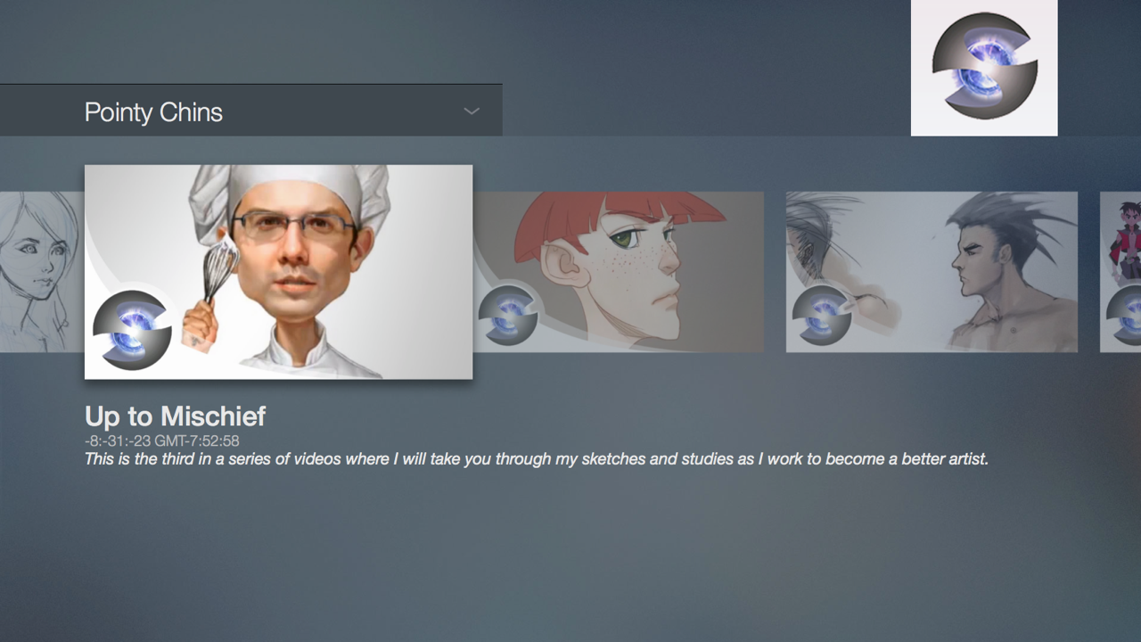Click the chef's glasses in the selected video

click(x=292, y=225)
